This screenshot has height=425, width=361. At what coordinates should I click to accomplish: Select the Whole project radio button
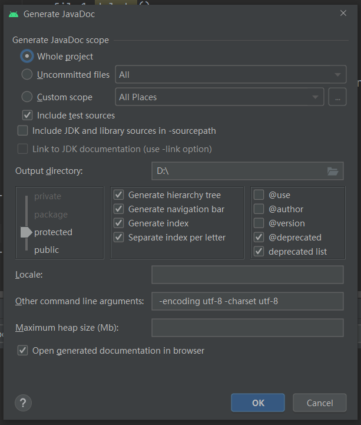click(27, 57)
